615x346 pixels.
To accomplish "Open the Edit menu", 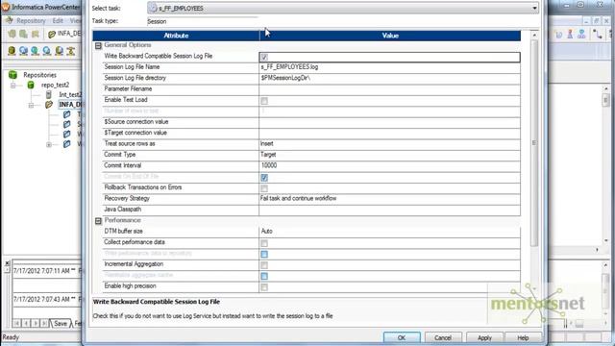I will (58, 20).
